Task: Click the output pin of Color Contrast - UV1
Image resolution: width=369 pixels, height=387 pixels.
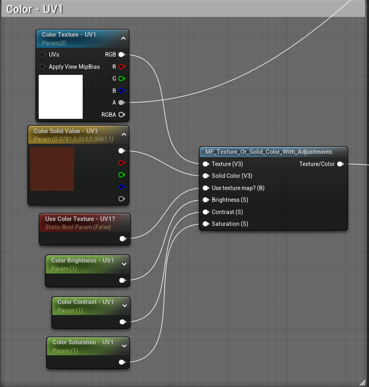Action: point(123,322)
